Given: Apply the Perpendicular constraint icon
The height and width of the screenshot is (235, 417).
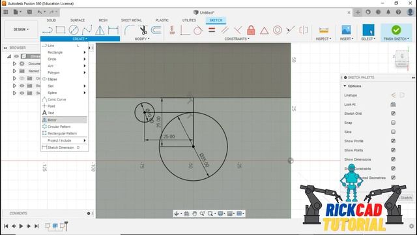Looking at the screenshot, I should tap(238, 30).
